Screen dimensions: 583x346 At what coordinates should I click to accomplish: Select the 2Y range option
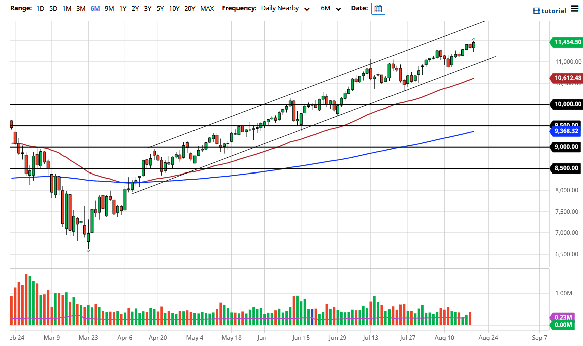coord(135,9)
